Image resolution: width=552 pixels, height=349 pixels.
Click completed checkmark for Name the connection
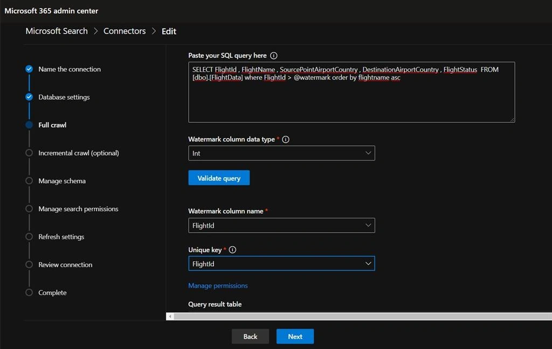click(x=29, y=69)
